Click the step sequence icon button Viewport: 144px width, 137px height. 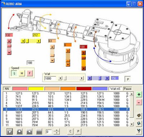[39, 132]
